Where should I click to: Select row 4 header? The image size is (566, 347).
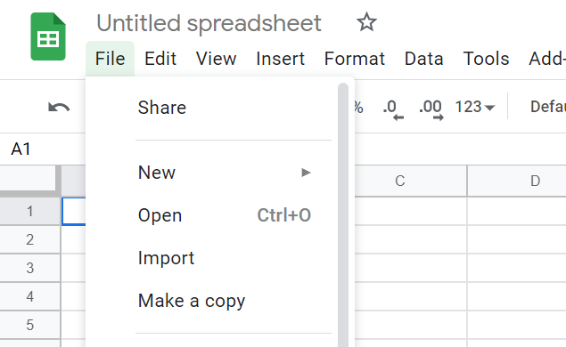click(30, 296)
